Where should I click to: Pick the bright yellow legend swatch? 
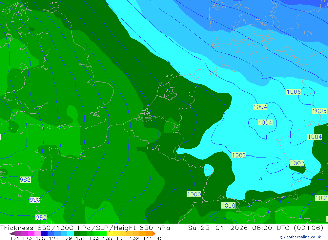pyautogui.click(x=110, y=233)
